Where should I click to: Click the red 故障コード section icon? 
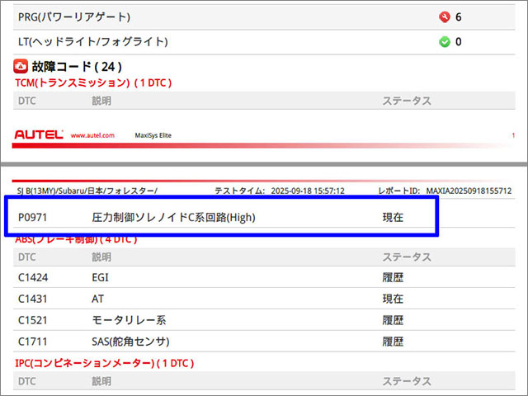point(21,67)
